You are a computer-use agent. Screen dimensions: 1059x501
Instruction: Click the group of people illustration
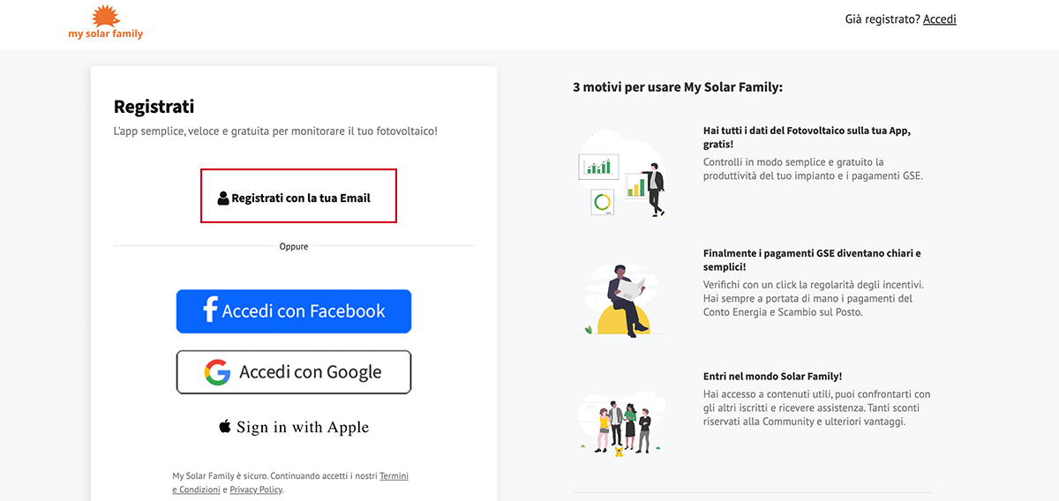point(621,423)
